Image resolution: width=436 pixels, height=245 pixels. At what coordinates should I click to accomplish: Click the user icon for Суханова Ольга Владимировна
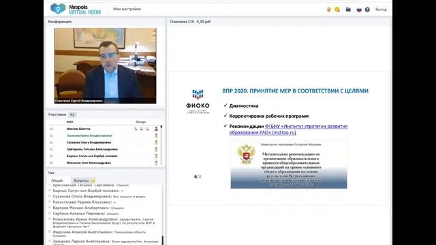[156, 142]
